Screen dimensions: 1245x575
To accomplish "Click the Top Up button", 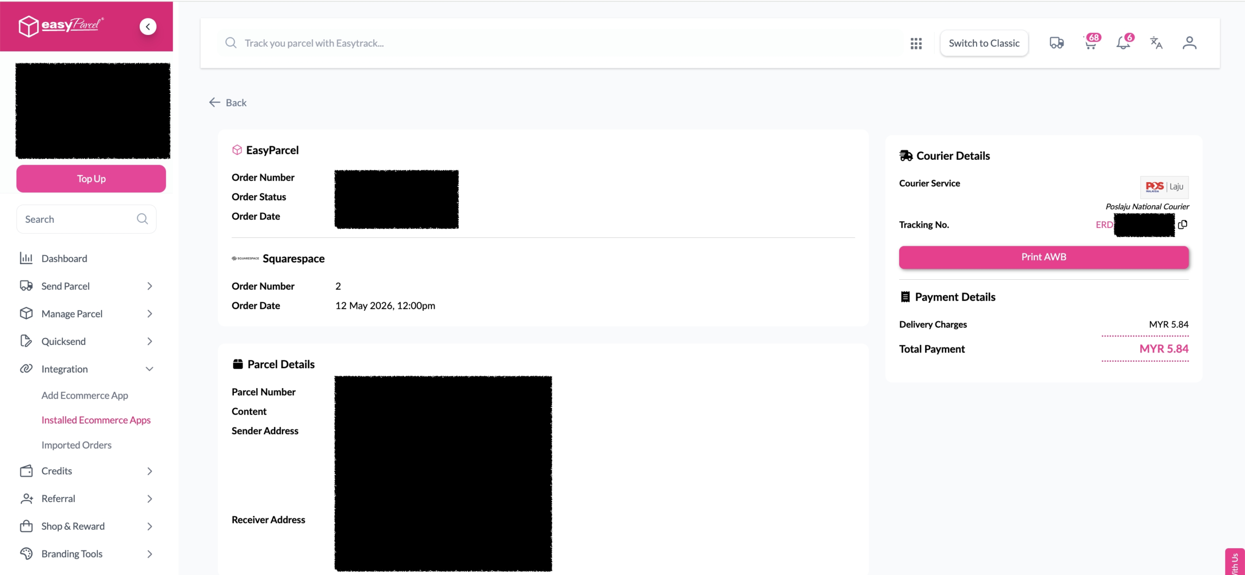I will (91, 179).
